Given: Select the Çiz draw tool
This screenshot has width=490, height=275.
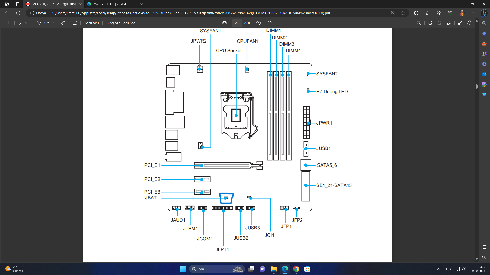Looking at the screenshot, I should pyautogui.click(x=43, y=23).
